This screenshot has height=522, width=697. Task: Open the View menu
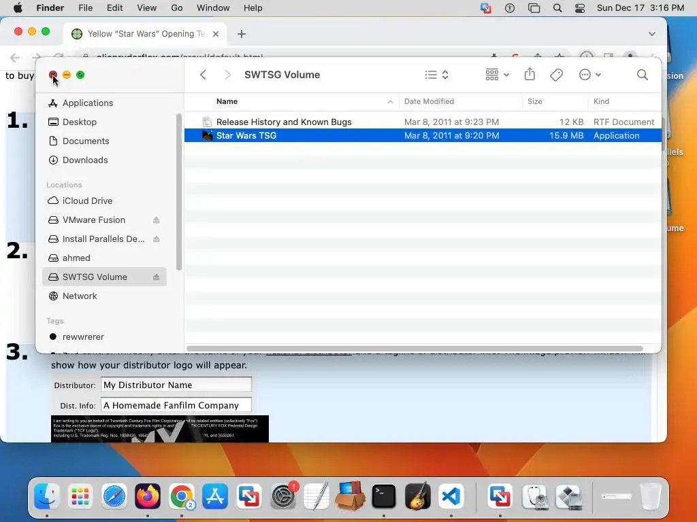[147, 8]
